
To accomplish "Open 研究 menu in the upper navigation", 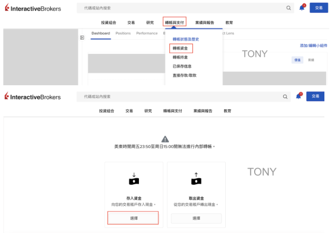I will 150,23.
